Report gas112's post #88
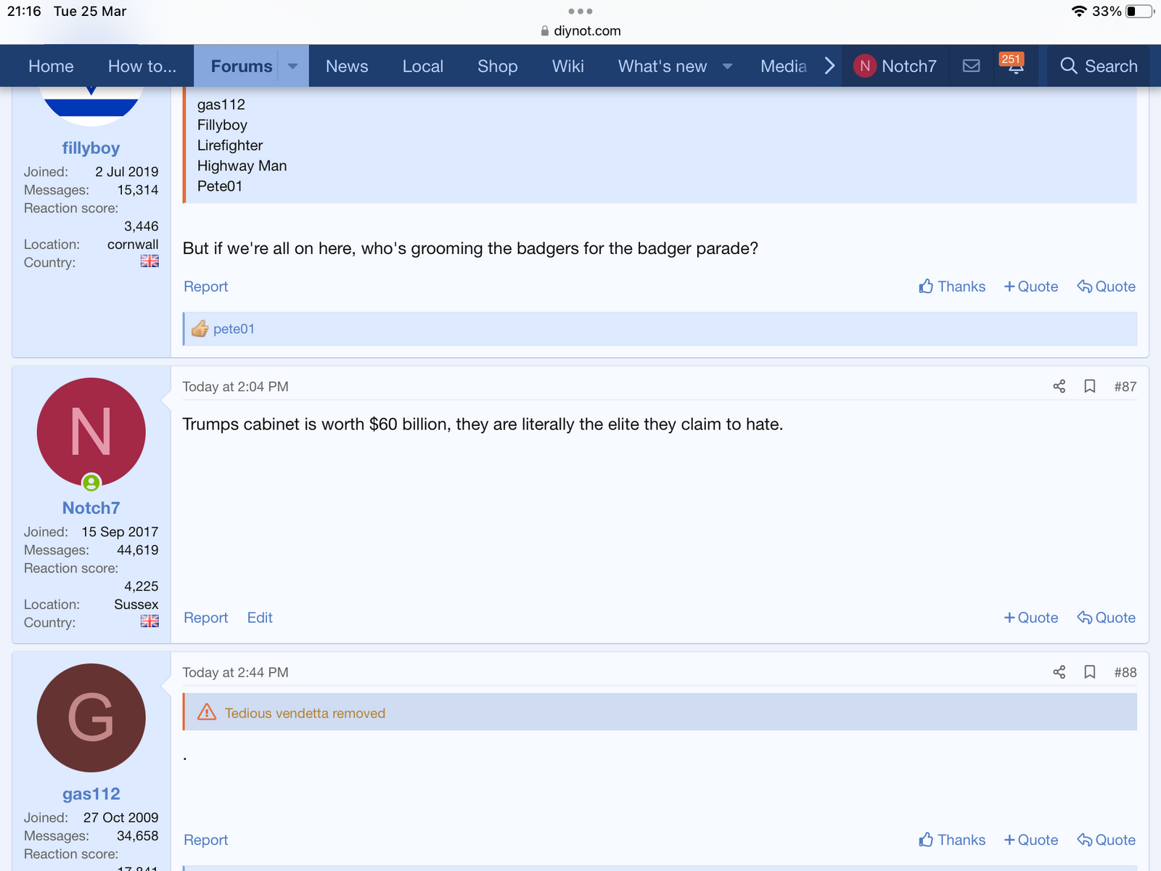The height and width of the screenshot is (871, 1161). 205,840
